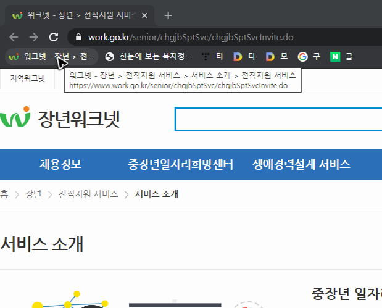This screenshot has height=308, width=382.
Task: Click the blue-bordered search input field
Action: [278, 119]
